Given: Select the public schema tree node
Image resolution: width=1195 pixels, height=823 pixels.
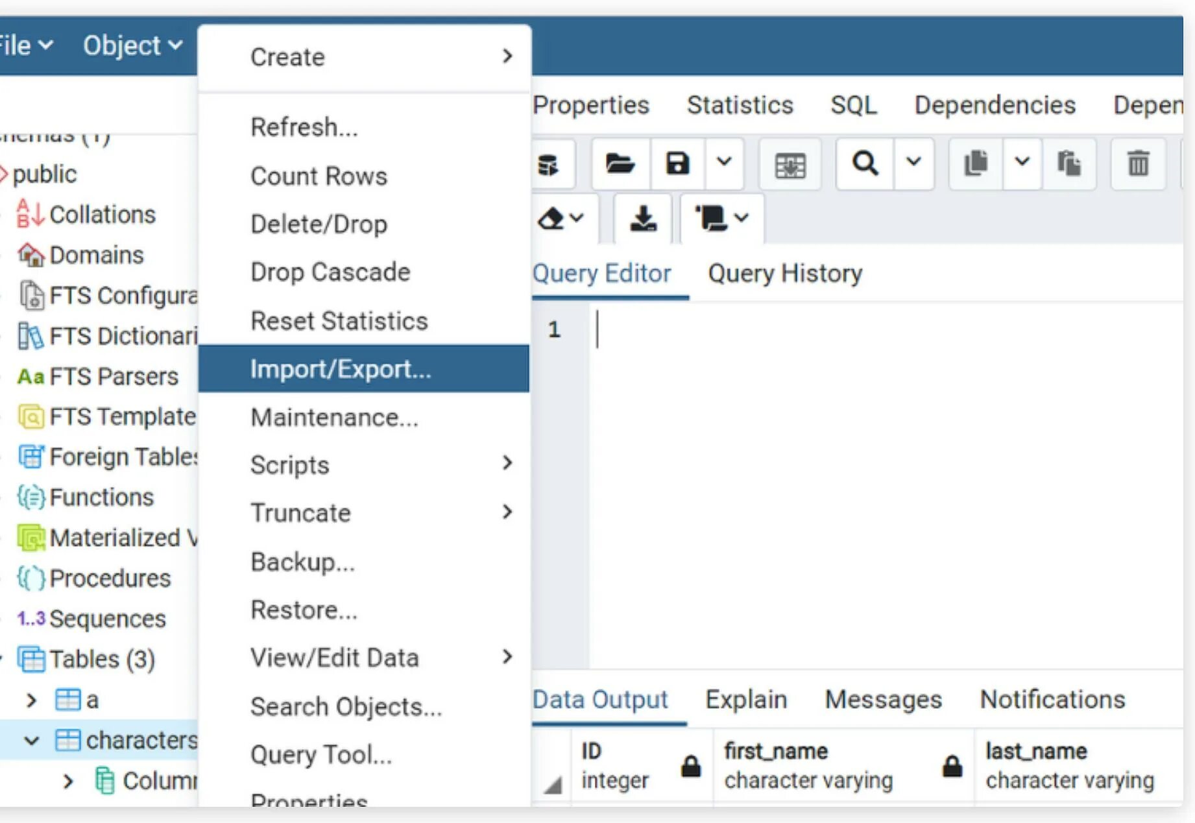Looking at the screenshot, I should click(45, 174).
